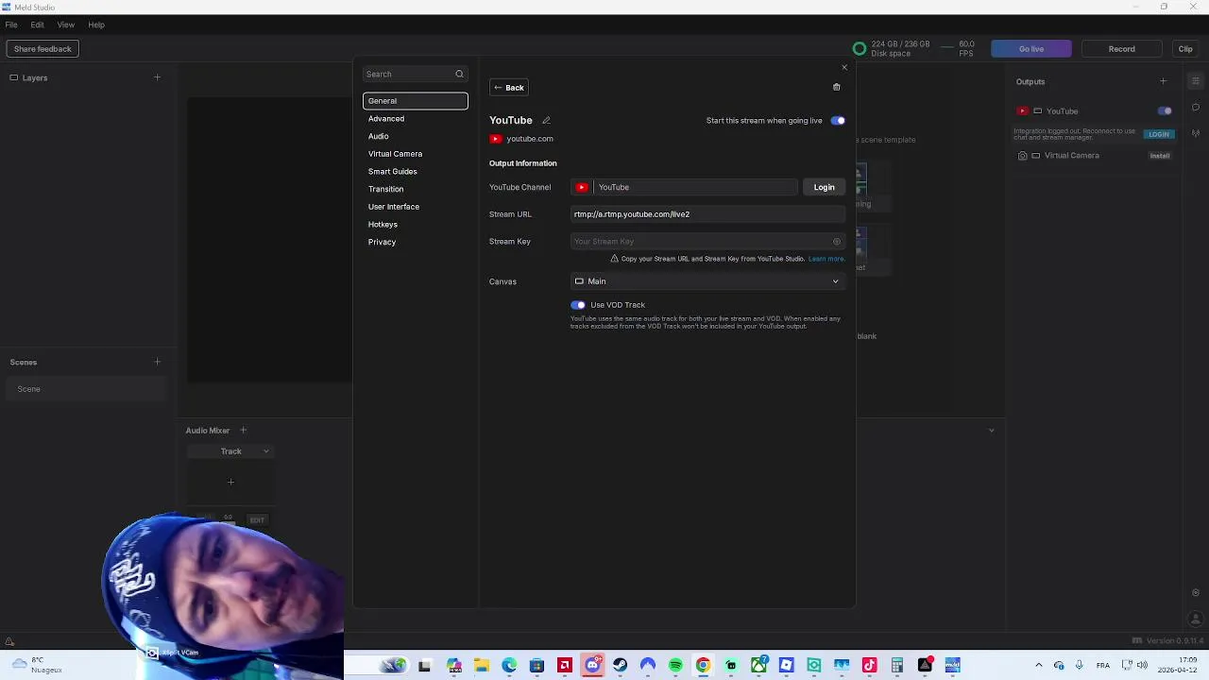Close the settings dialog with the X
The height and width of the screenshot is (680, 1209).
coord(844,67)
